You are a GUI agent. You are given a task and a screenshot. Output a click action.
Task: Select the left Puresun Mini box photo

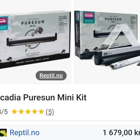(36, 42)
